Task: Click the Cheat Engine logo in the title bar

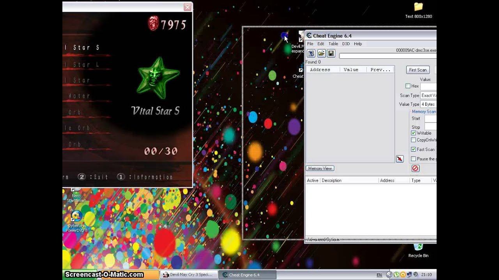Action: (308, 35)
